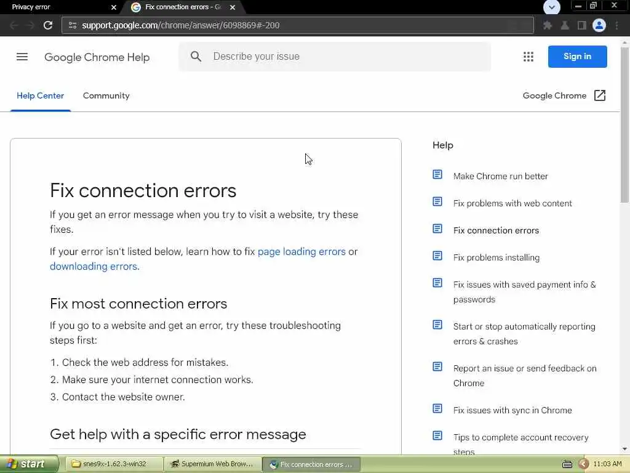Screen dimensions: 630x473
Task: Click 'Check the web address for mistakes.' step
Action: [x=145, y=362]
